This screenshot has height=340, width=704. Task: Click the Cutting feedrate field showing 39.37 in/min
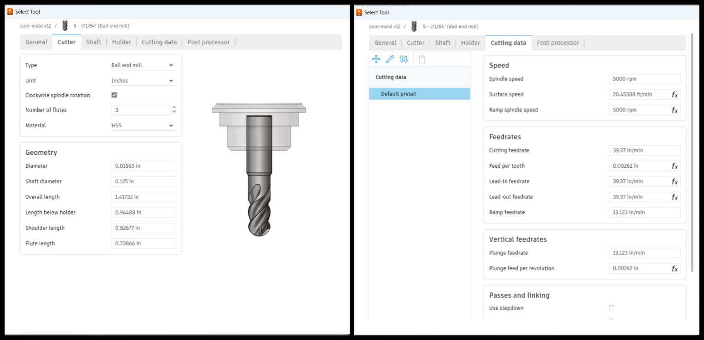[x=644, y=151]
